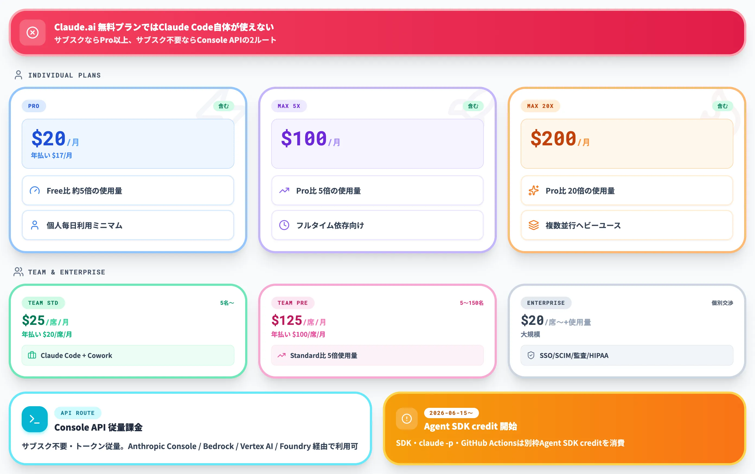755x474 pixels.
Task: Click the gauge icon next to Free比 約5倍の使用量
Action: point(35,191)
